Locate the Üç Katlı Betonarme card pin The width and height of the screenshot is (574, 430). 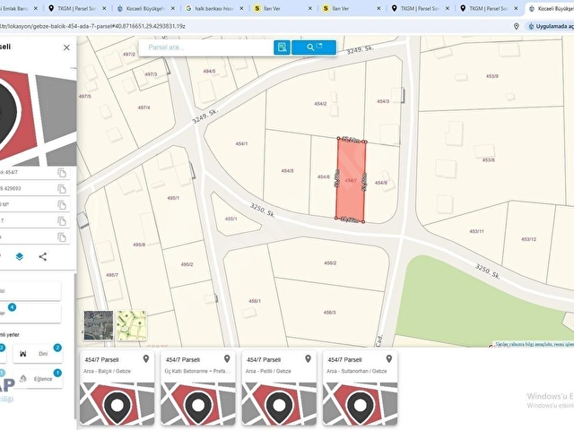(x=227, y=359)
